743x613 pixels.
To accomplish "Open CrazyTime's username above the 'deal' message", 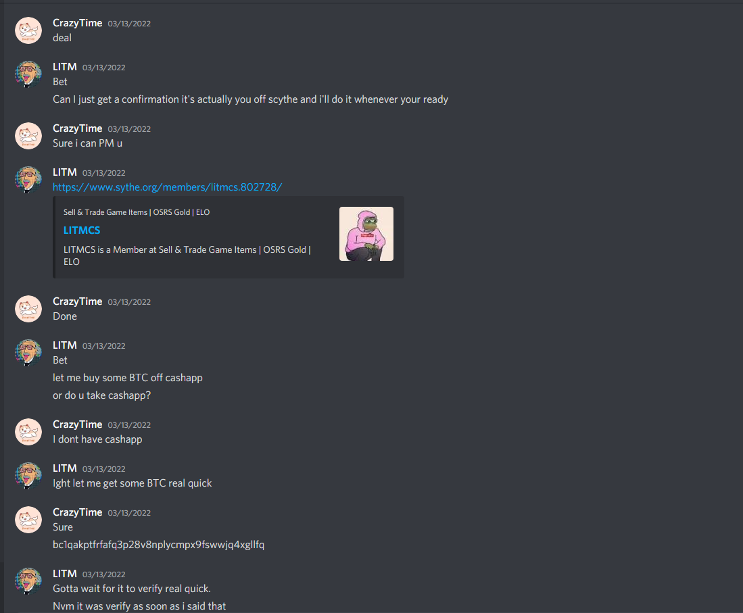I will click(77, 23).
